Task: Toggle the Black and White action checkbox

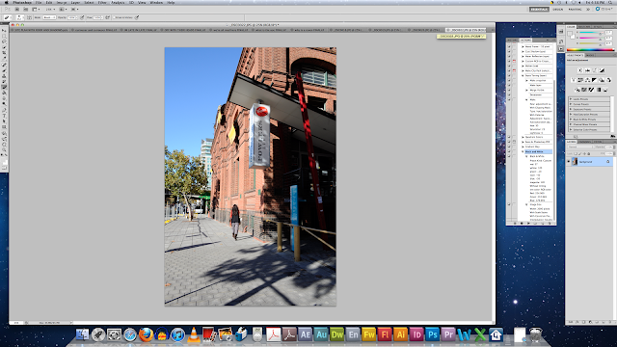Action: pos(509,152)
